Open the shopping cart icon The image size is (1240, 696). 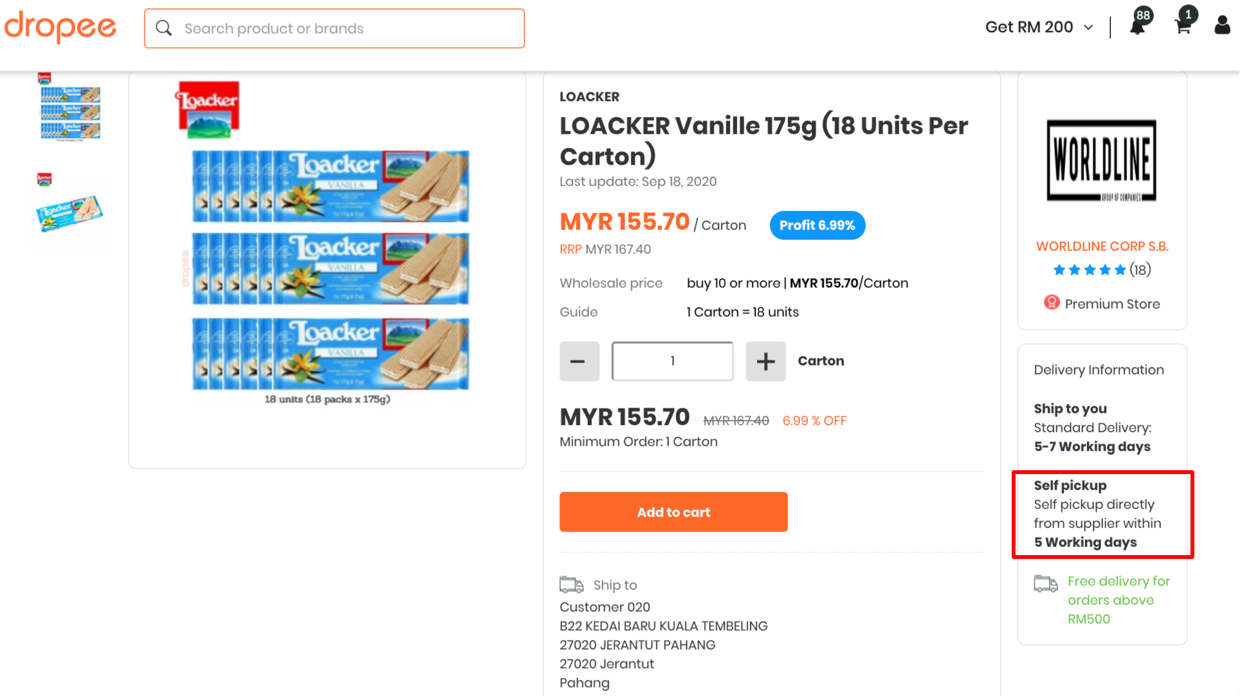(x=1182, y=27)
